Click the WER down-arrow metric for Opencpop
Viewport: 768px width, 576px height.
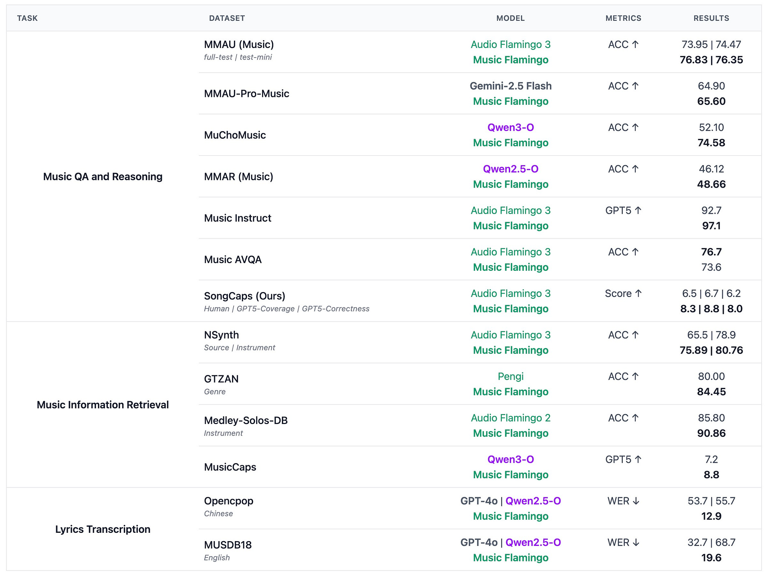[623, 501]
